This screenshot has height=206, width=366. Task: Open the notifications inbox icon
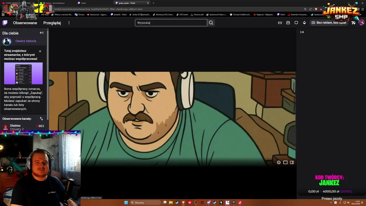click(288, 23)
